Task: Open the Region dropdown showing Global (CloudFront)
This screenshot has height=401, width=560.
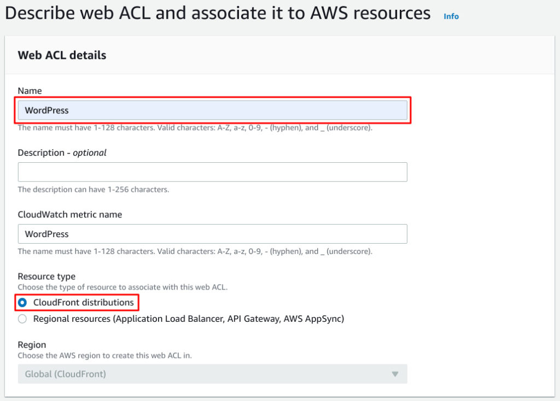Action: 213,374
